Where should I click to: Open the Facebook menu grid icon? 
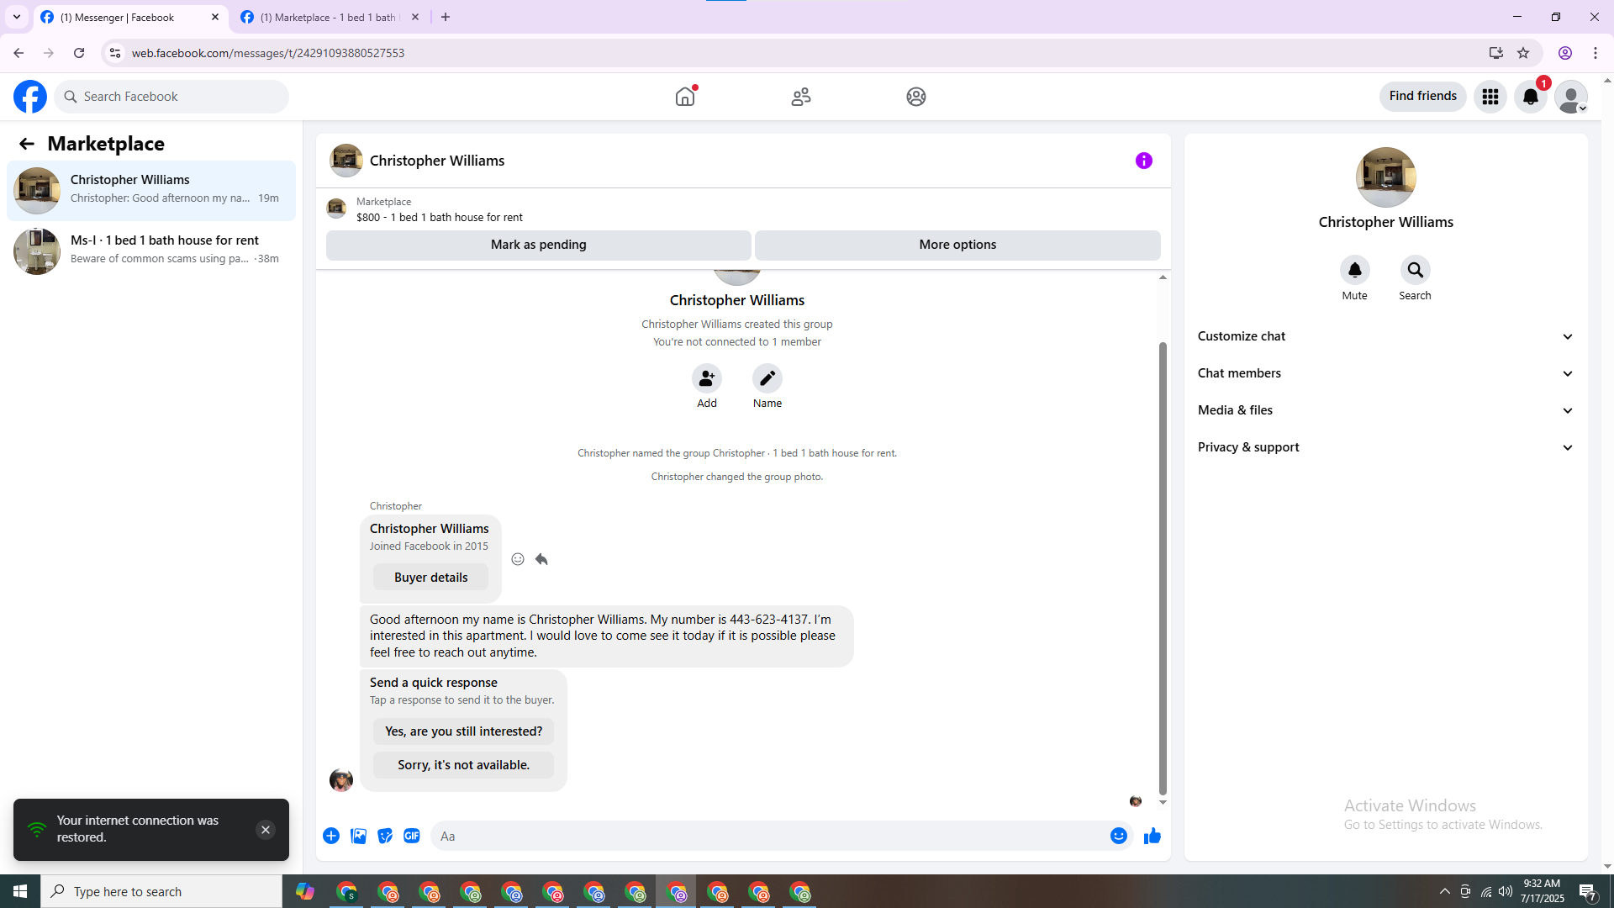(x=1490, y=97)
